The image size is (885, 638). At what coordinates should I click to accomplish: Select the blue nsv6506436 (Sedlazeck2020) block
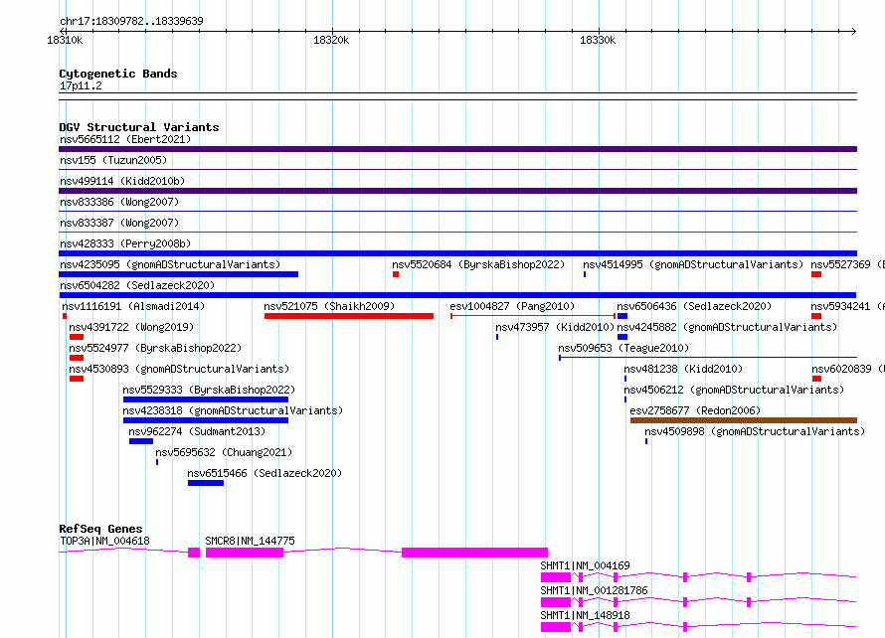[x=622, y=316]
